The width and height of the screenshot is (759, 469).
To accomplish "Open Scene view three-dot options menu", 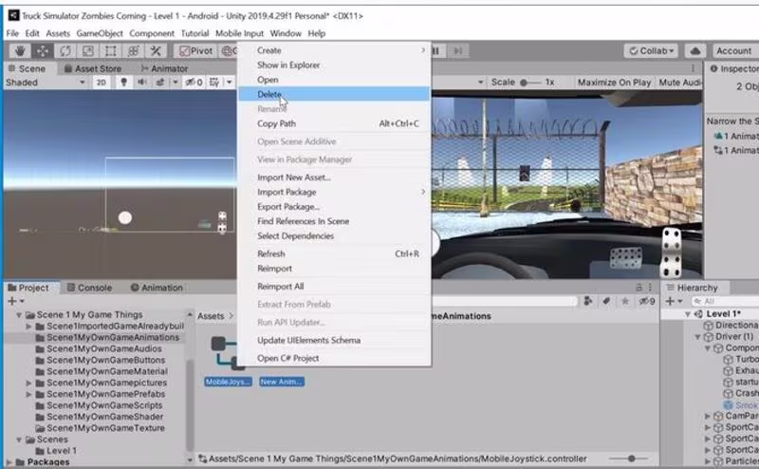I will 693,68.
